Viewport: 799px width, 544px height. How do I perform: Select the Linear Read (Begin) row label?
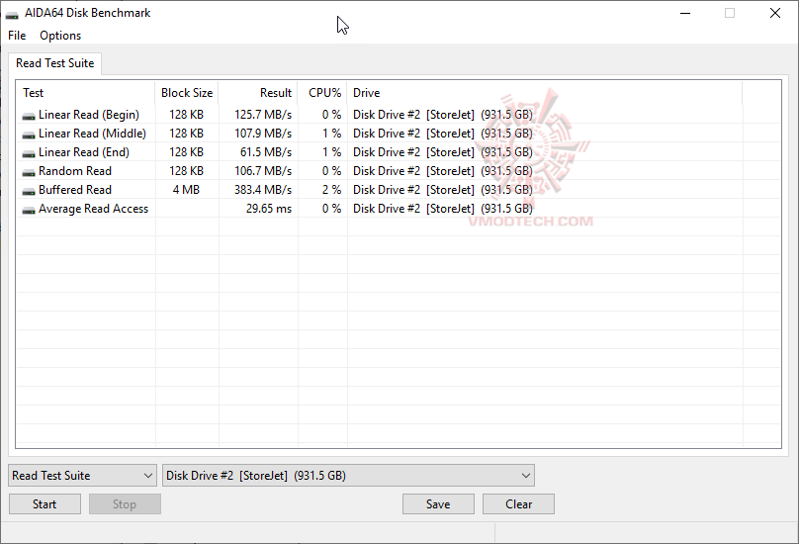coord(89,115)
